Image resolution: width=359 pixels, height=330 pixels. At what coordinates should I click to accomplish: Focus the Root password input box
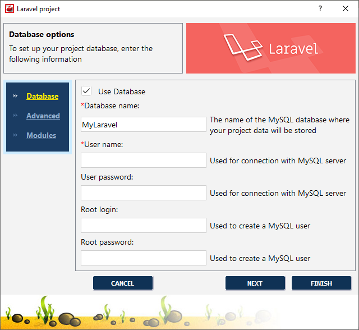click(x=144, y=258)
